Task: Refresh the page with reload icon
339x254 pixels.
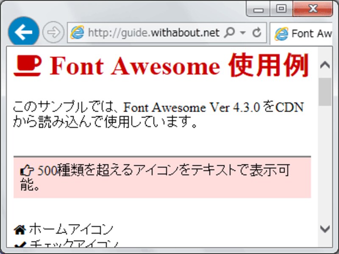Action: [257, 33]
